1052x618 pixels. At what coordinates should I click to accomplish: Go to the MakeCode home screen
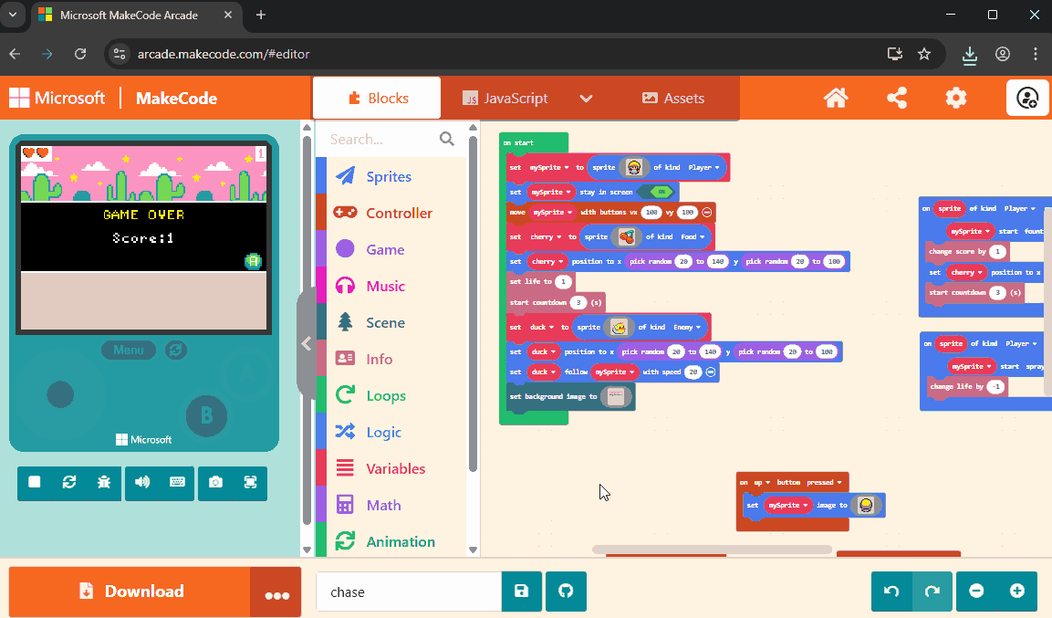[x=836, y=98]
